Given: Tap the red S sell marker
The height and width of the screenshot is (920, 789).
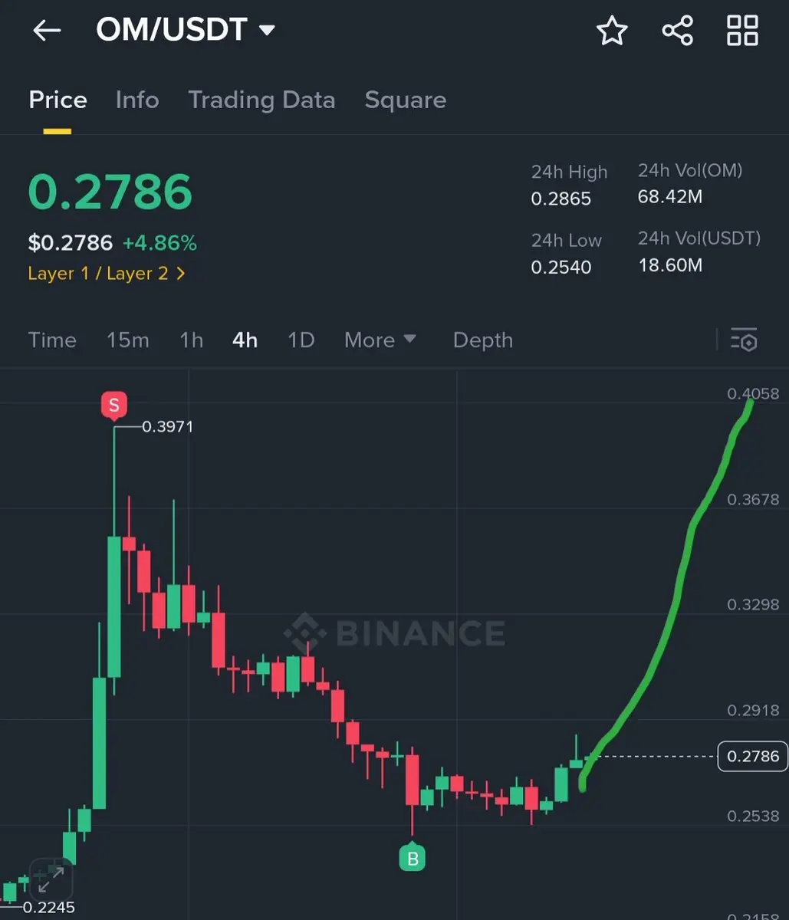Looking at the screenshot, I should point(114,406).
